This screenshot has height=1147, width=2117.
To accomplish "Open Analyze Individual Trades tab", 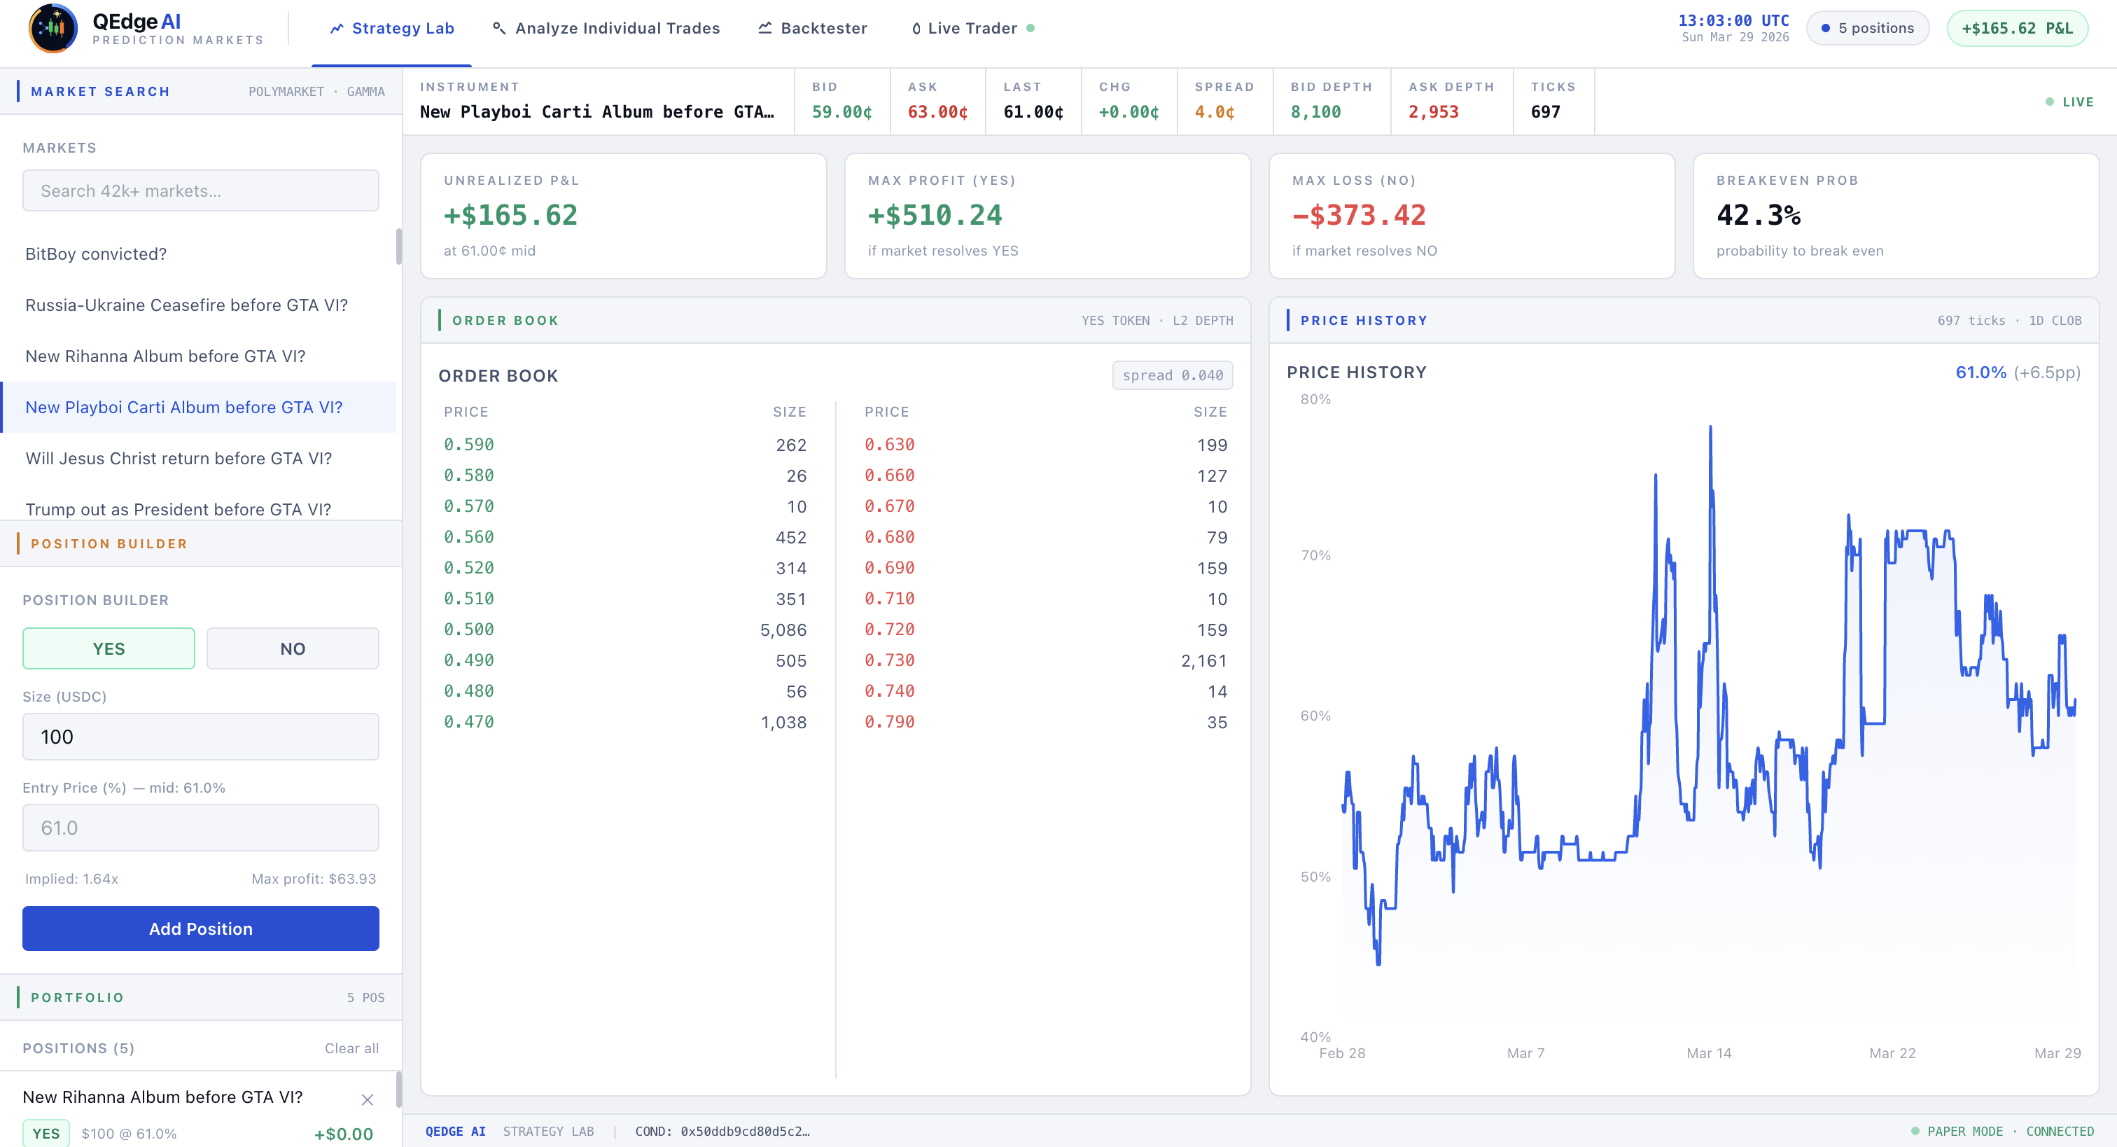I will (606, 29).
